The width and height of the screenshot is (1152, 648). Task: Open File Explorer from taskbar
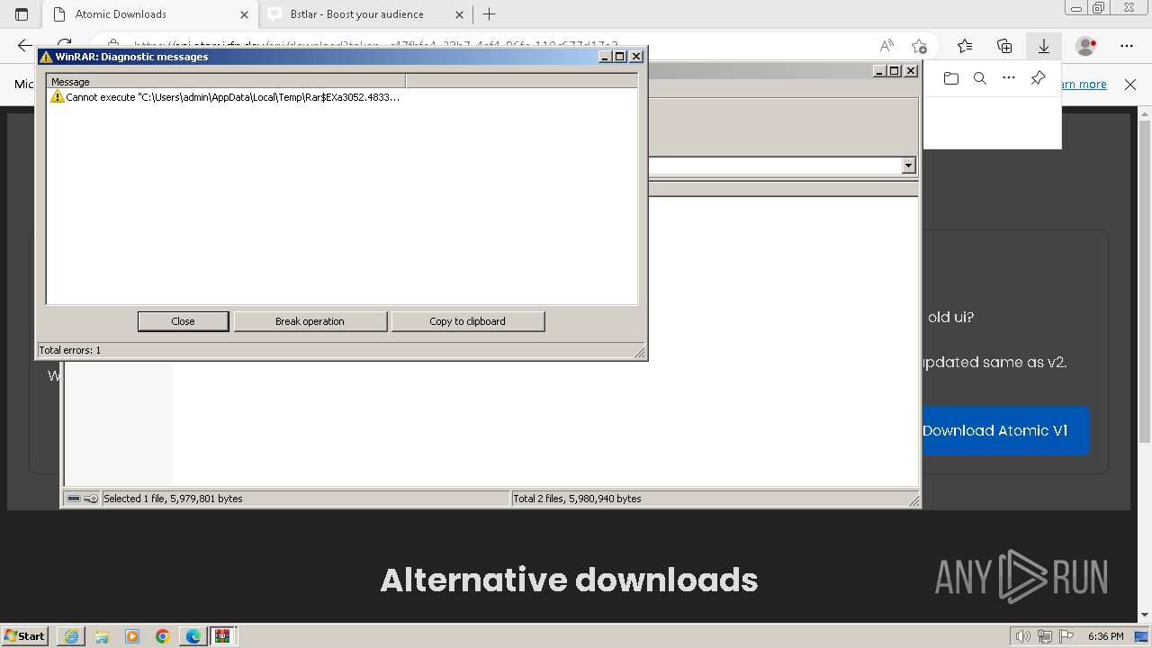102,636
